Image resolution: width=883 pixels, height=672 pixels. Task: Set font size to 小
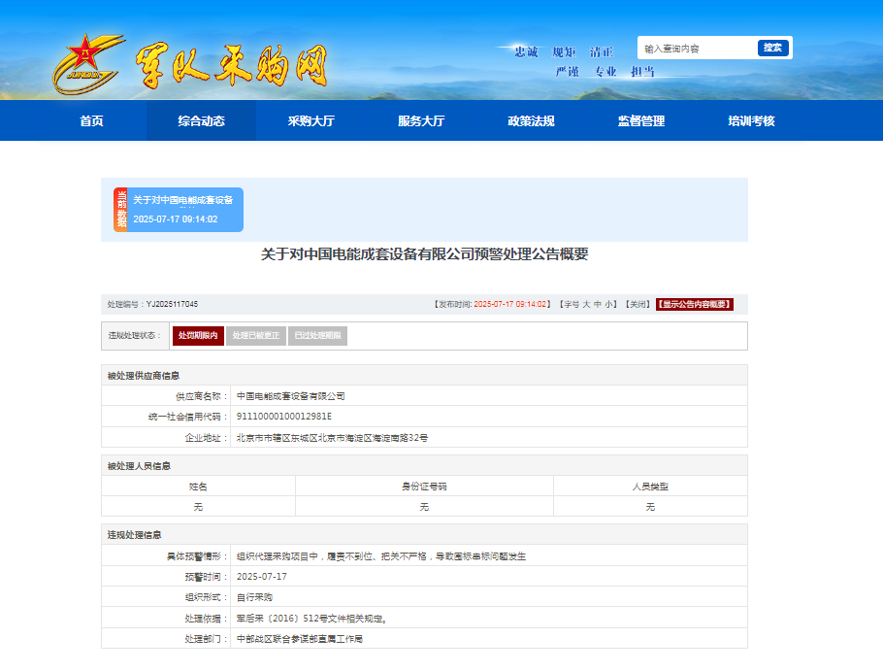click(609, 304)
